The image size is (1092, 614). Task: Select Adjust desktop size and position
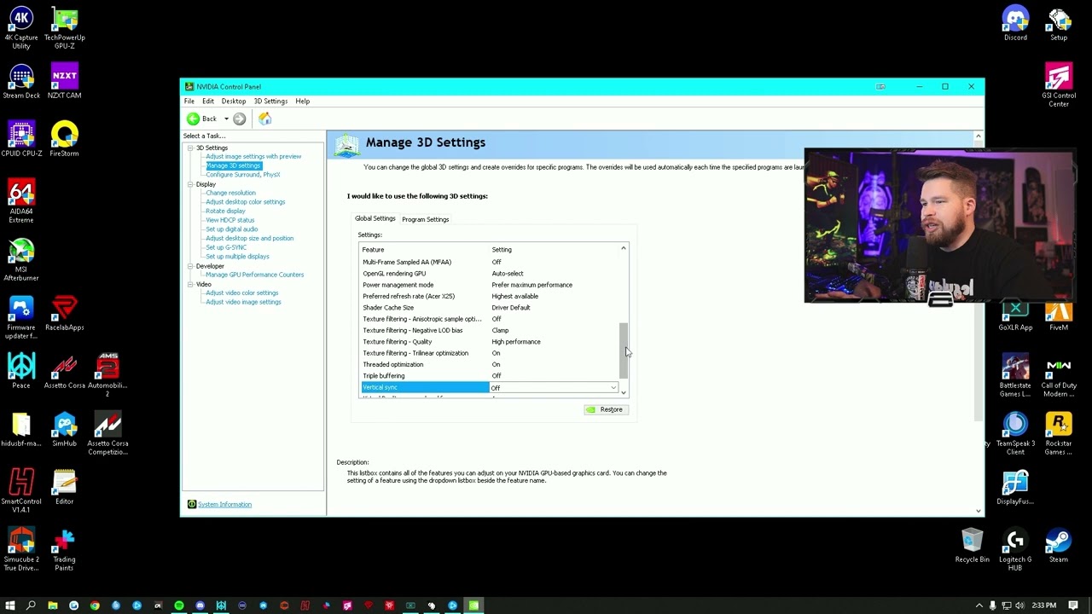point(249,238)
